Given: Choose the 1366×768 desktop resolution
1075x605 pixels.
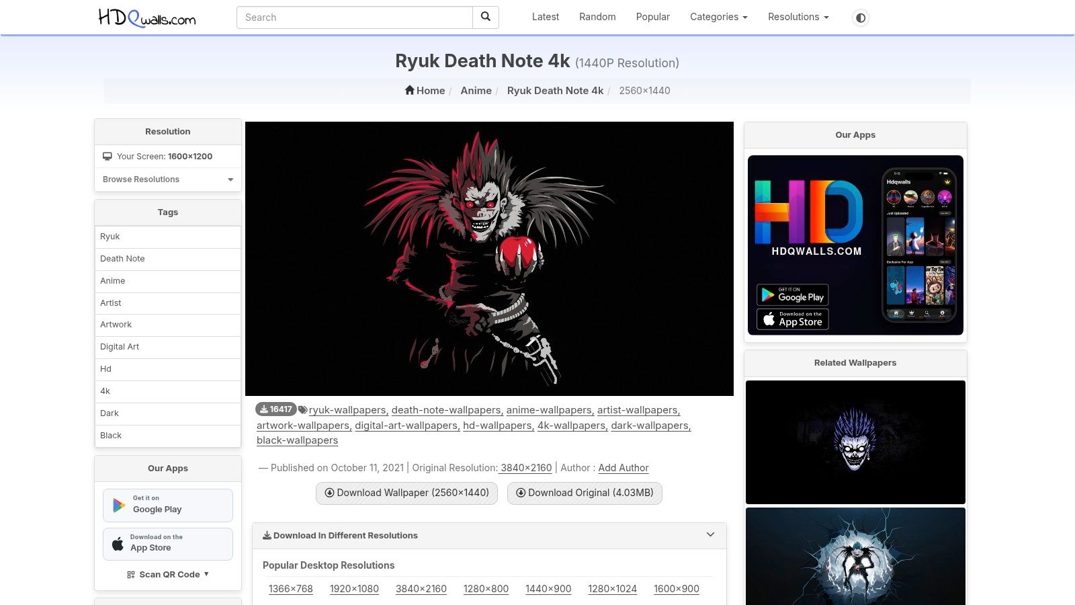Looking at the screenshot, I should pos(291,589).
